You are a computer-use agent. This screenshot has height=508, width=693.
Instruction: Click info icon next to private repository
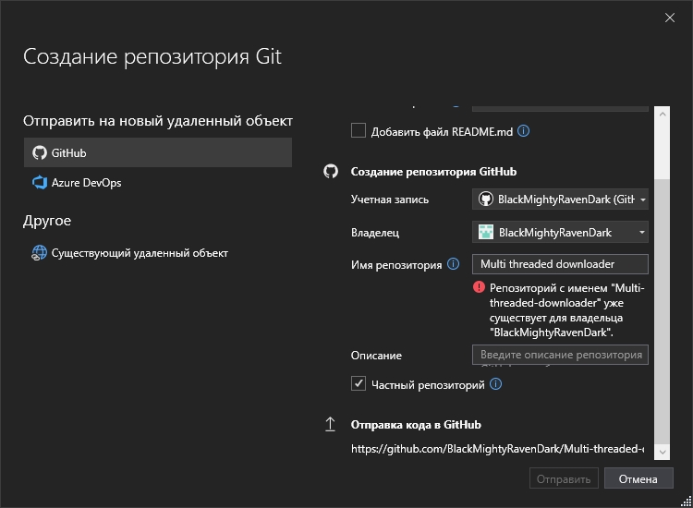coord(495,384)
